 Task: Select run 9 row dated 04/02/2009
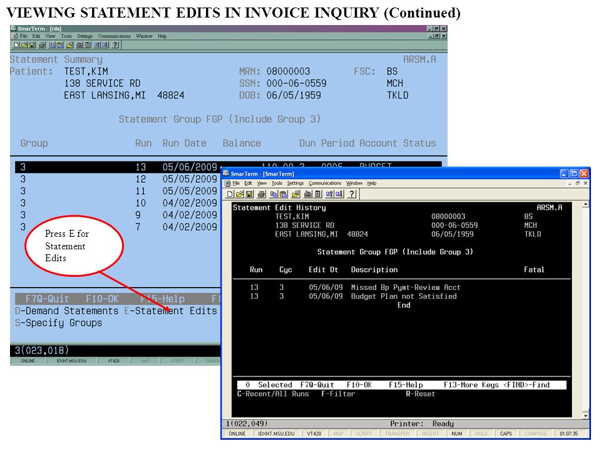118,215
